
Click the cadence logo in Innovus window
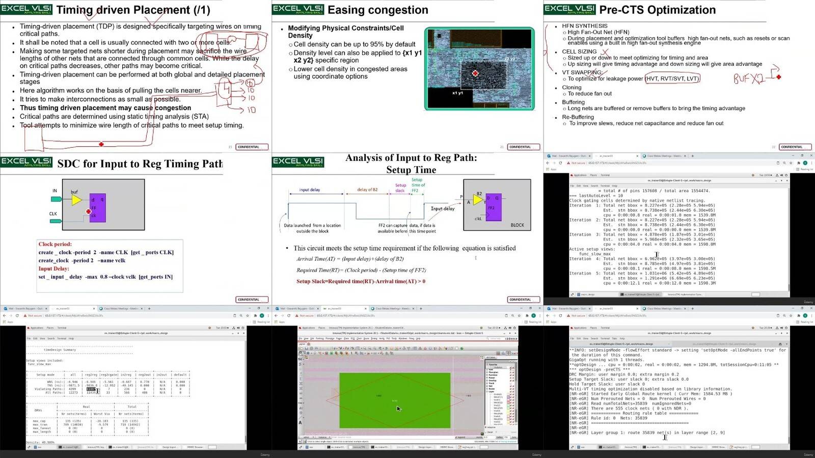(511, 338)
